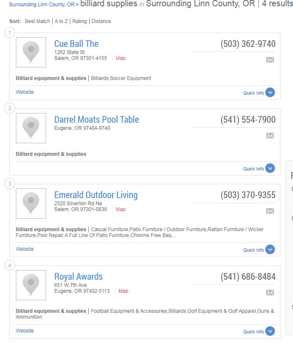This screenshot has height=348, width=293.
Task: Open the Emerald Outdoor Living listing title
Action: click(96, 195)
